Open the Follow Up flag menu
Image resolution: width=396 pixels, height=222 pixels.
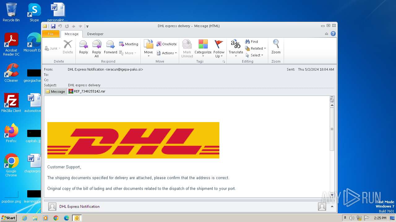click(219, 48)
